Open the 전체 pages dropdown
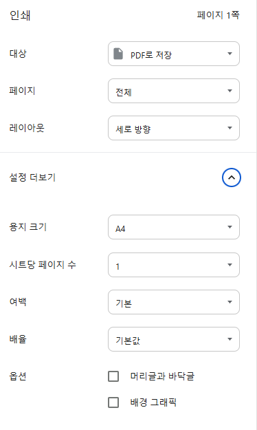This screenshot has width=257, height=430. (x=174, y=91)
